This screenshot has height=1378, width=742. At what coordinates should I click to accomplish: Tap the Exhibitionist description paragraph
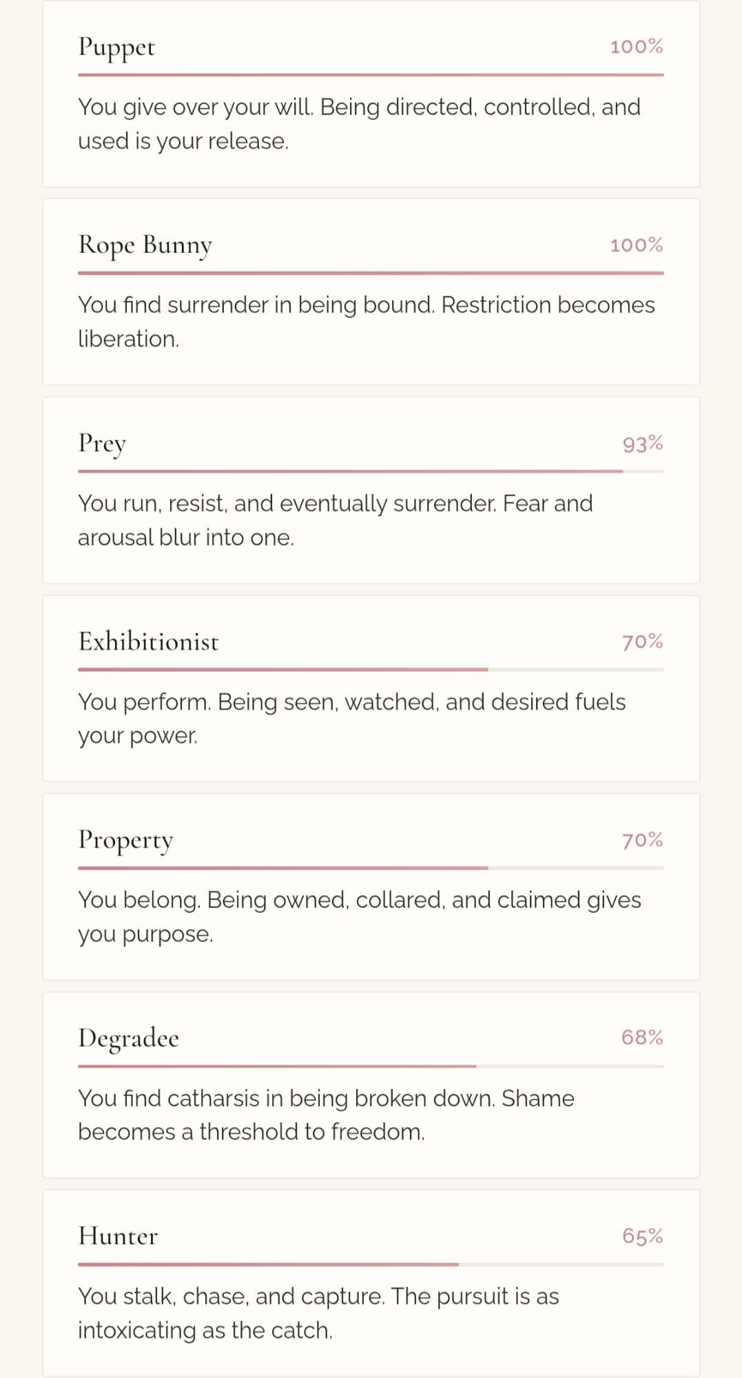click(351, 719)
